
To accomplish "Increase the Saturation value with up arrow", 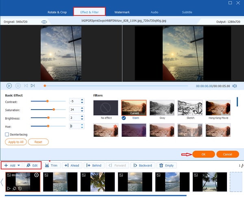I will coord(82,108).
